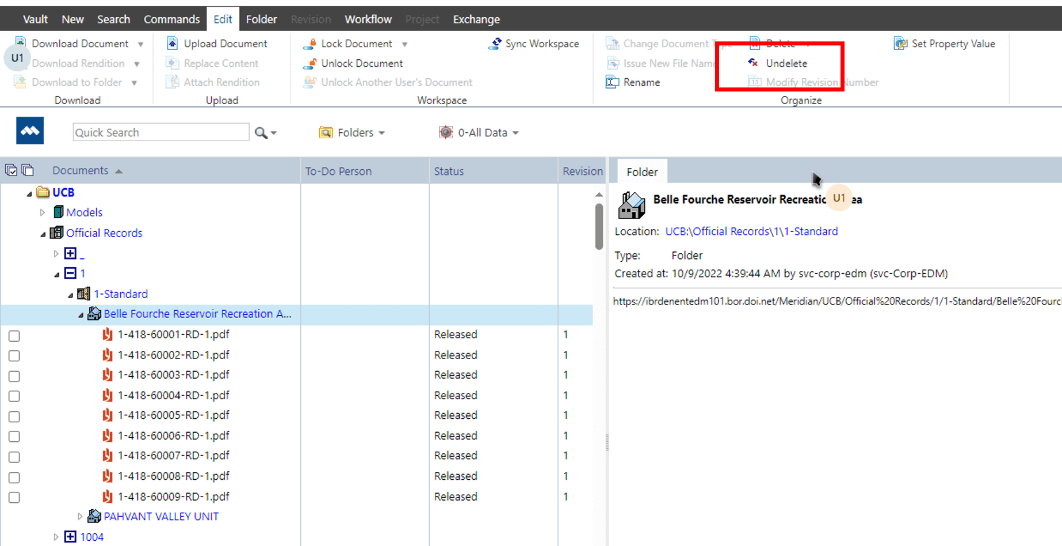Click the Sync Workspace icon
Image resolution: width=1062 pixels, height=546 pixels.
(494, 43)
